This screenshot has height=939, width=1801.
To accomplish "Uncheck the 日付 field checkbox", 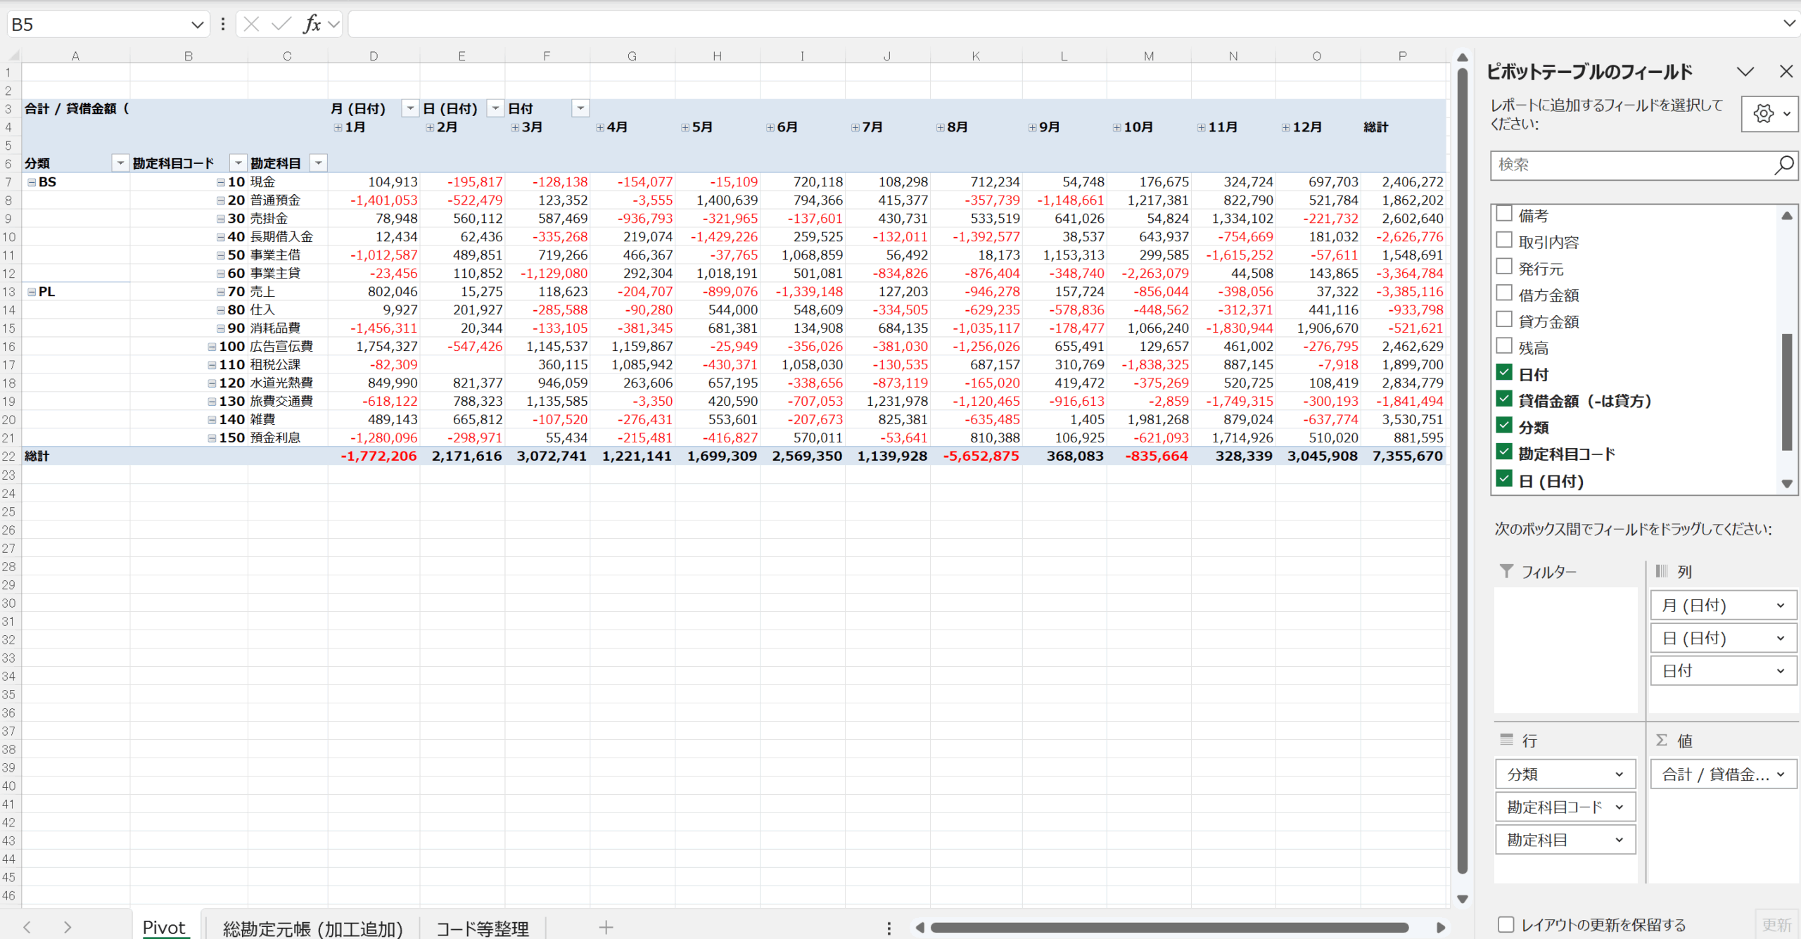I will (x=1504, y=373).
